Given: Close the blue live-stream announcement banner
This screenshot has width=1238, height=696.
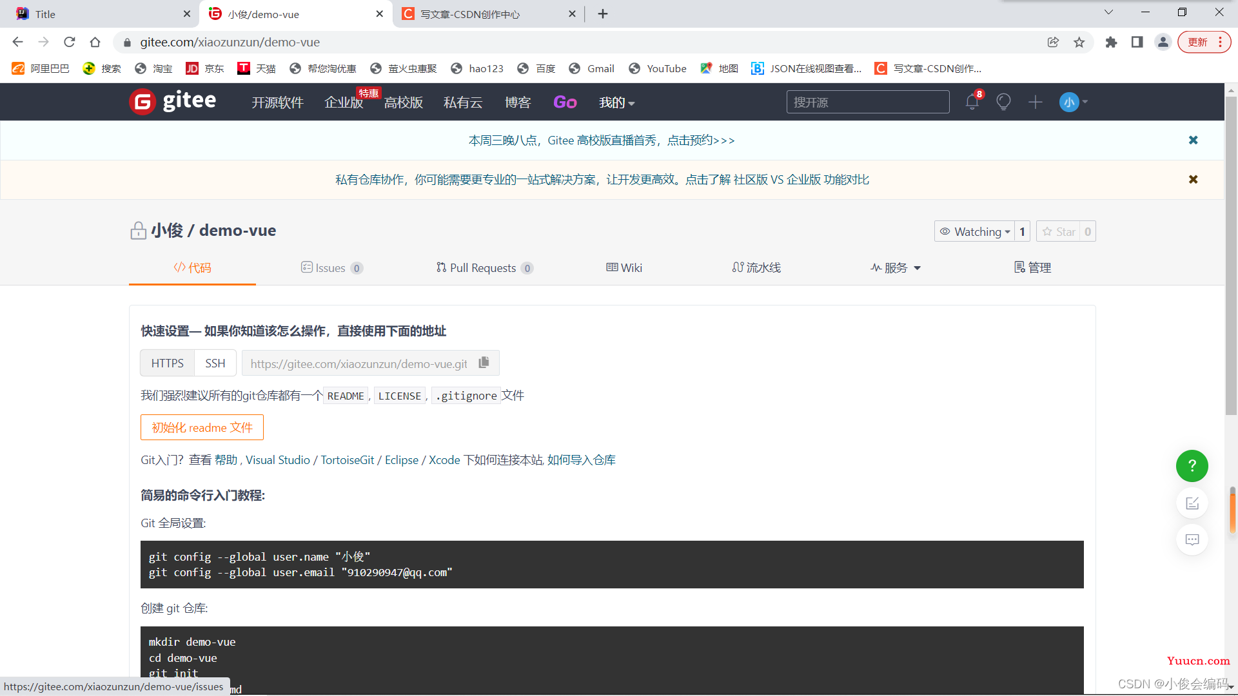Looking at the screenshot, I should coord(1194,140).
